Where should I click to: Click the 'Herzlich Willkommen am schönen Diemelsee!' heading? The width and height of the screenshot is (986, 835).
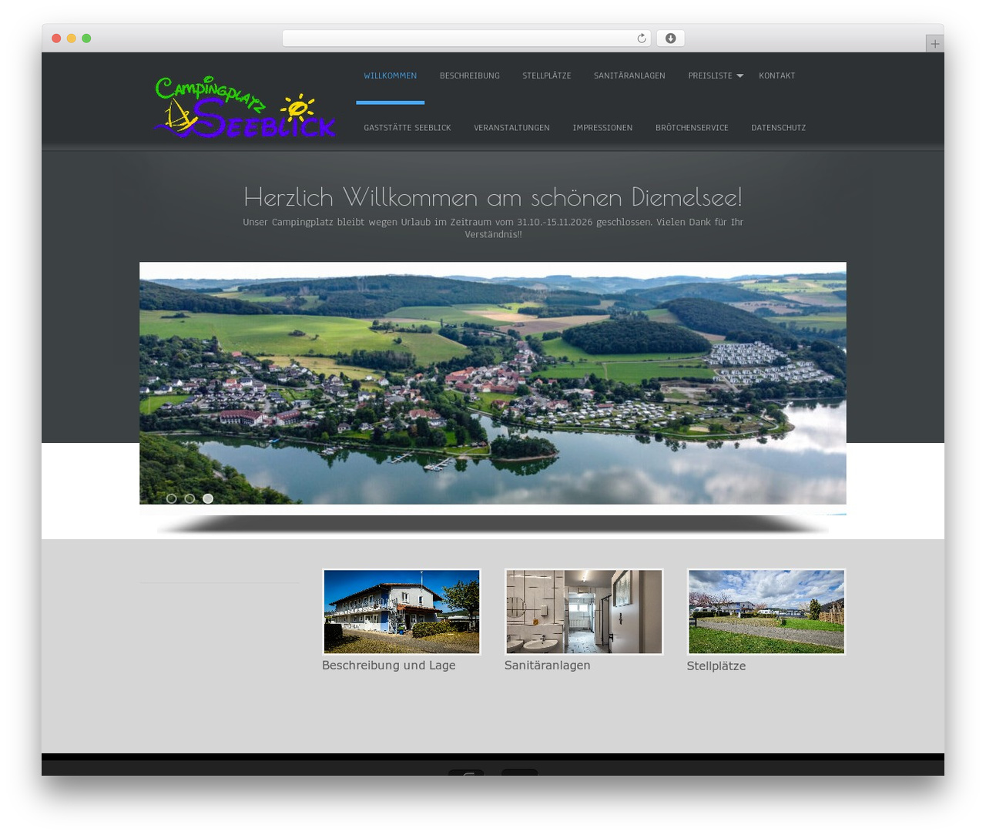pos(493,197)
